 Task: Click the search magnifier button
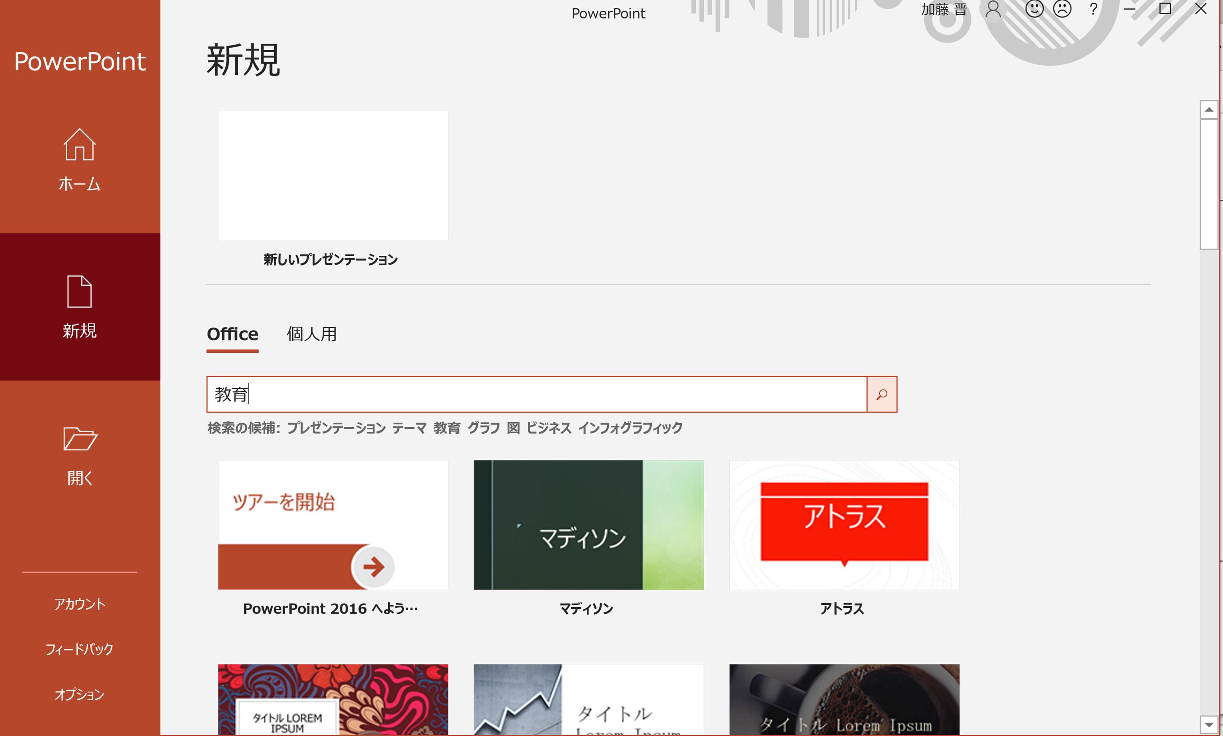point(882,394)
